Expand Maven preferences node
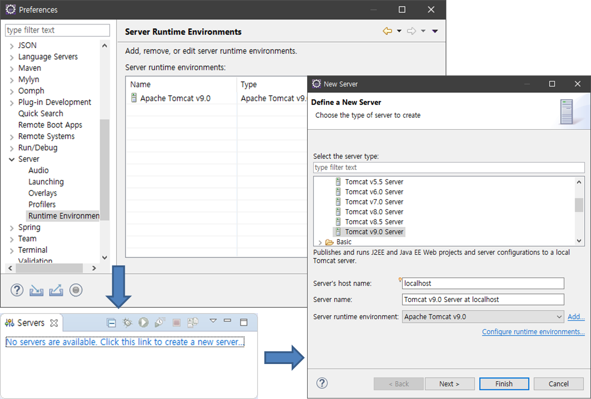591x399 pixels. [x=12, y=69]
